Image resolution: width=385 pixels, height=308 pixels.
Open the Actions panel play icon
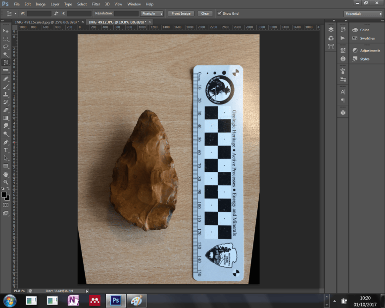[x=343, y=38]
